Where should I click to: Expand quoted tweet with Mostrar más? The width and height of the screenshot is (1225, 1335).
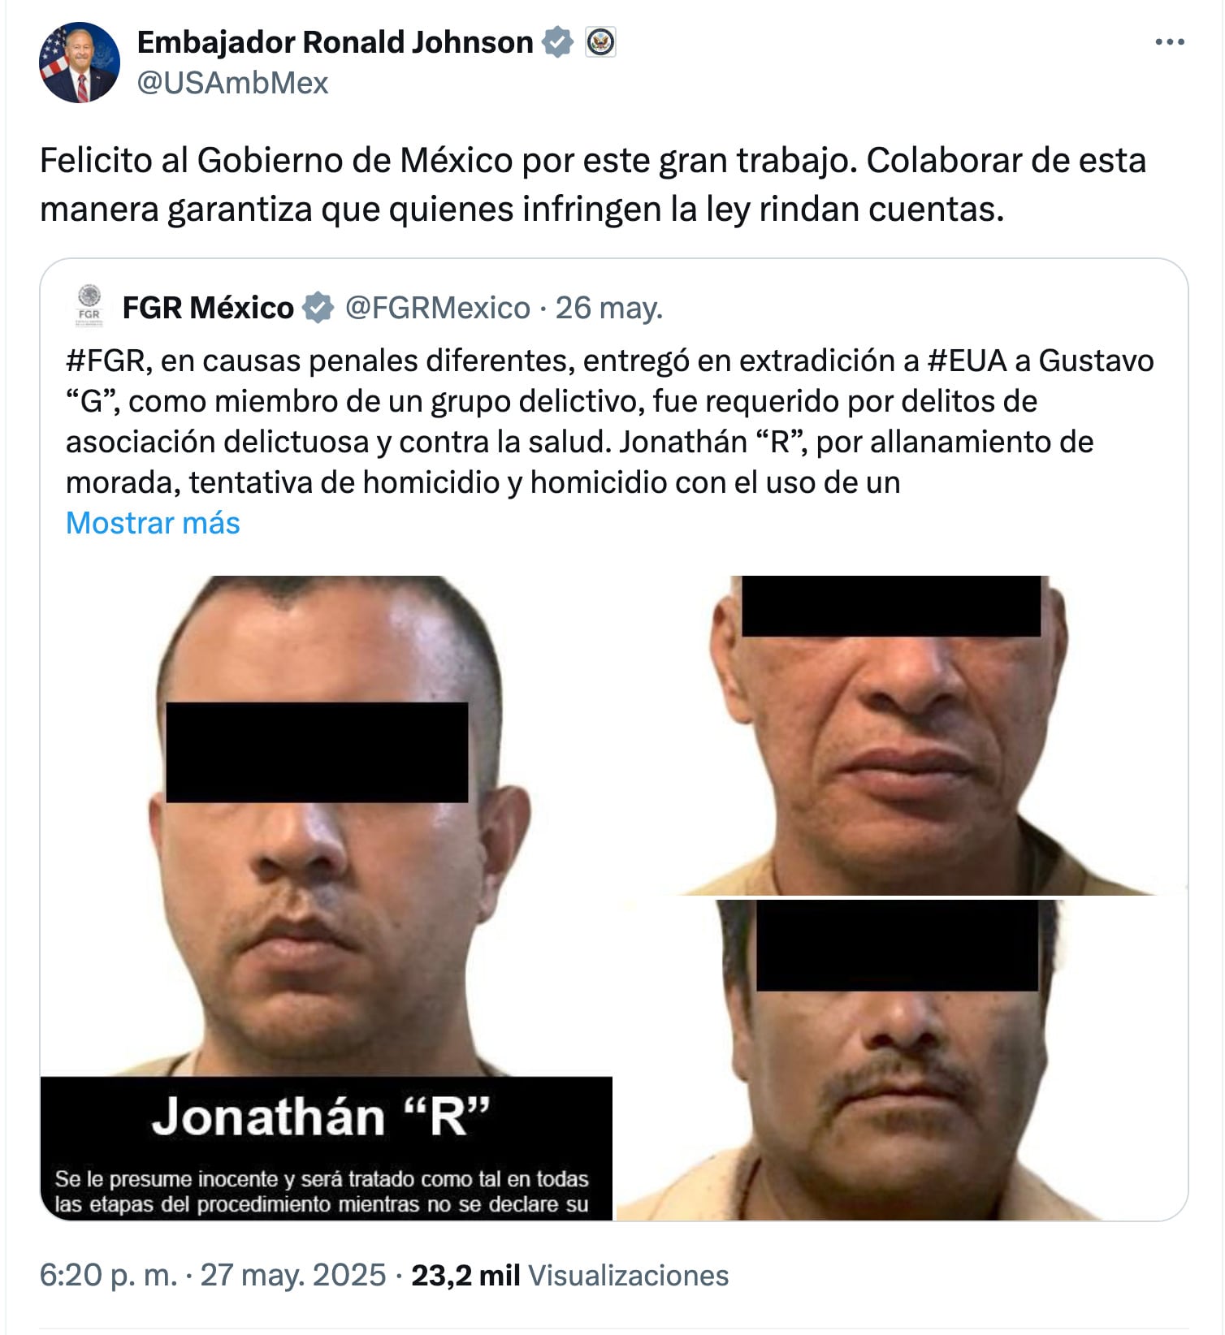[153, 523]
